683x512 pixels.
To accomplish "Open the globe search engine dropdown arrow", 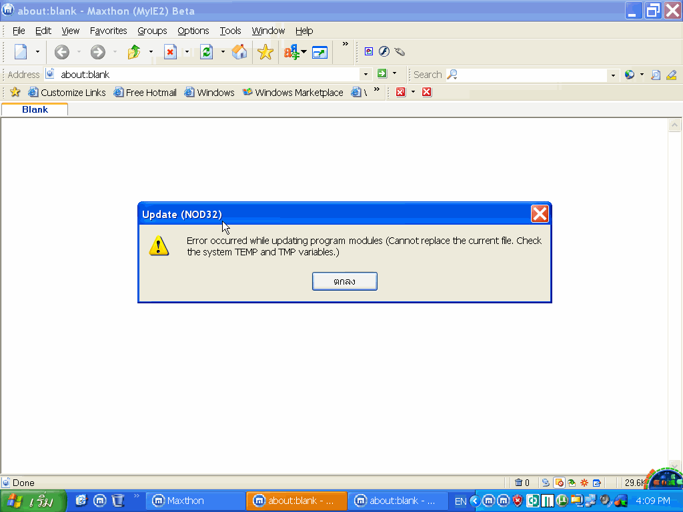I will click(642, 75).
